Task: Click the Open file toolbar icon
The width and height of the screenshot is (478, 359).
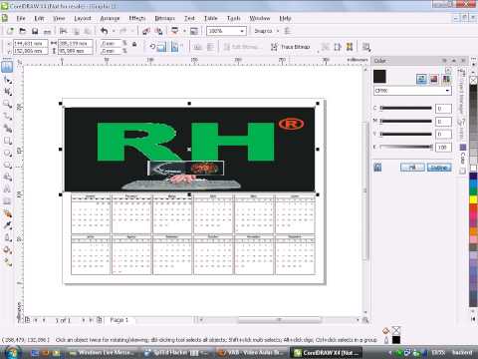Action: click(22, 31)
